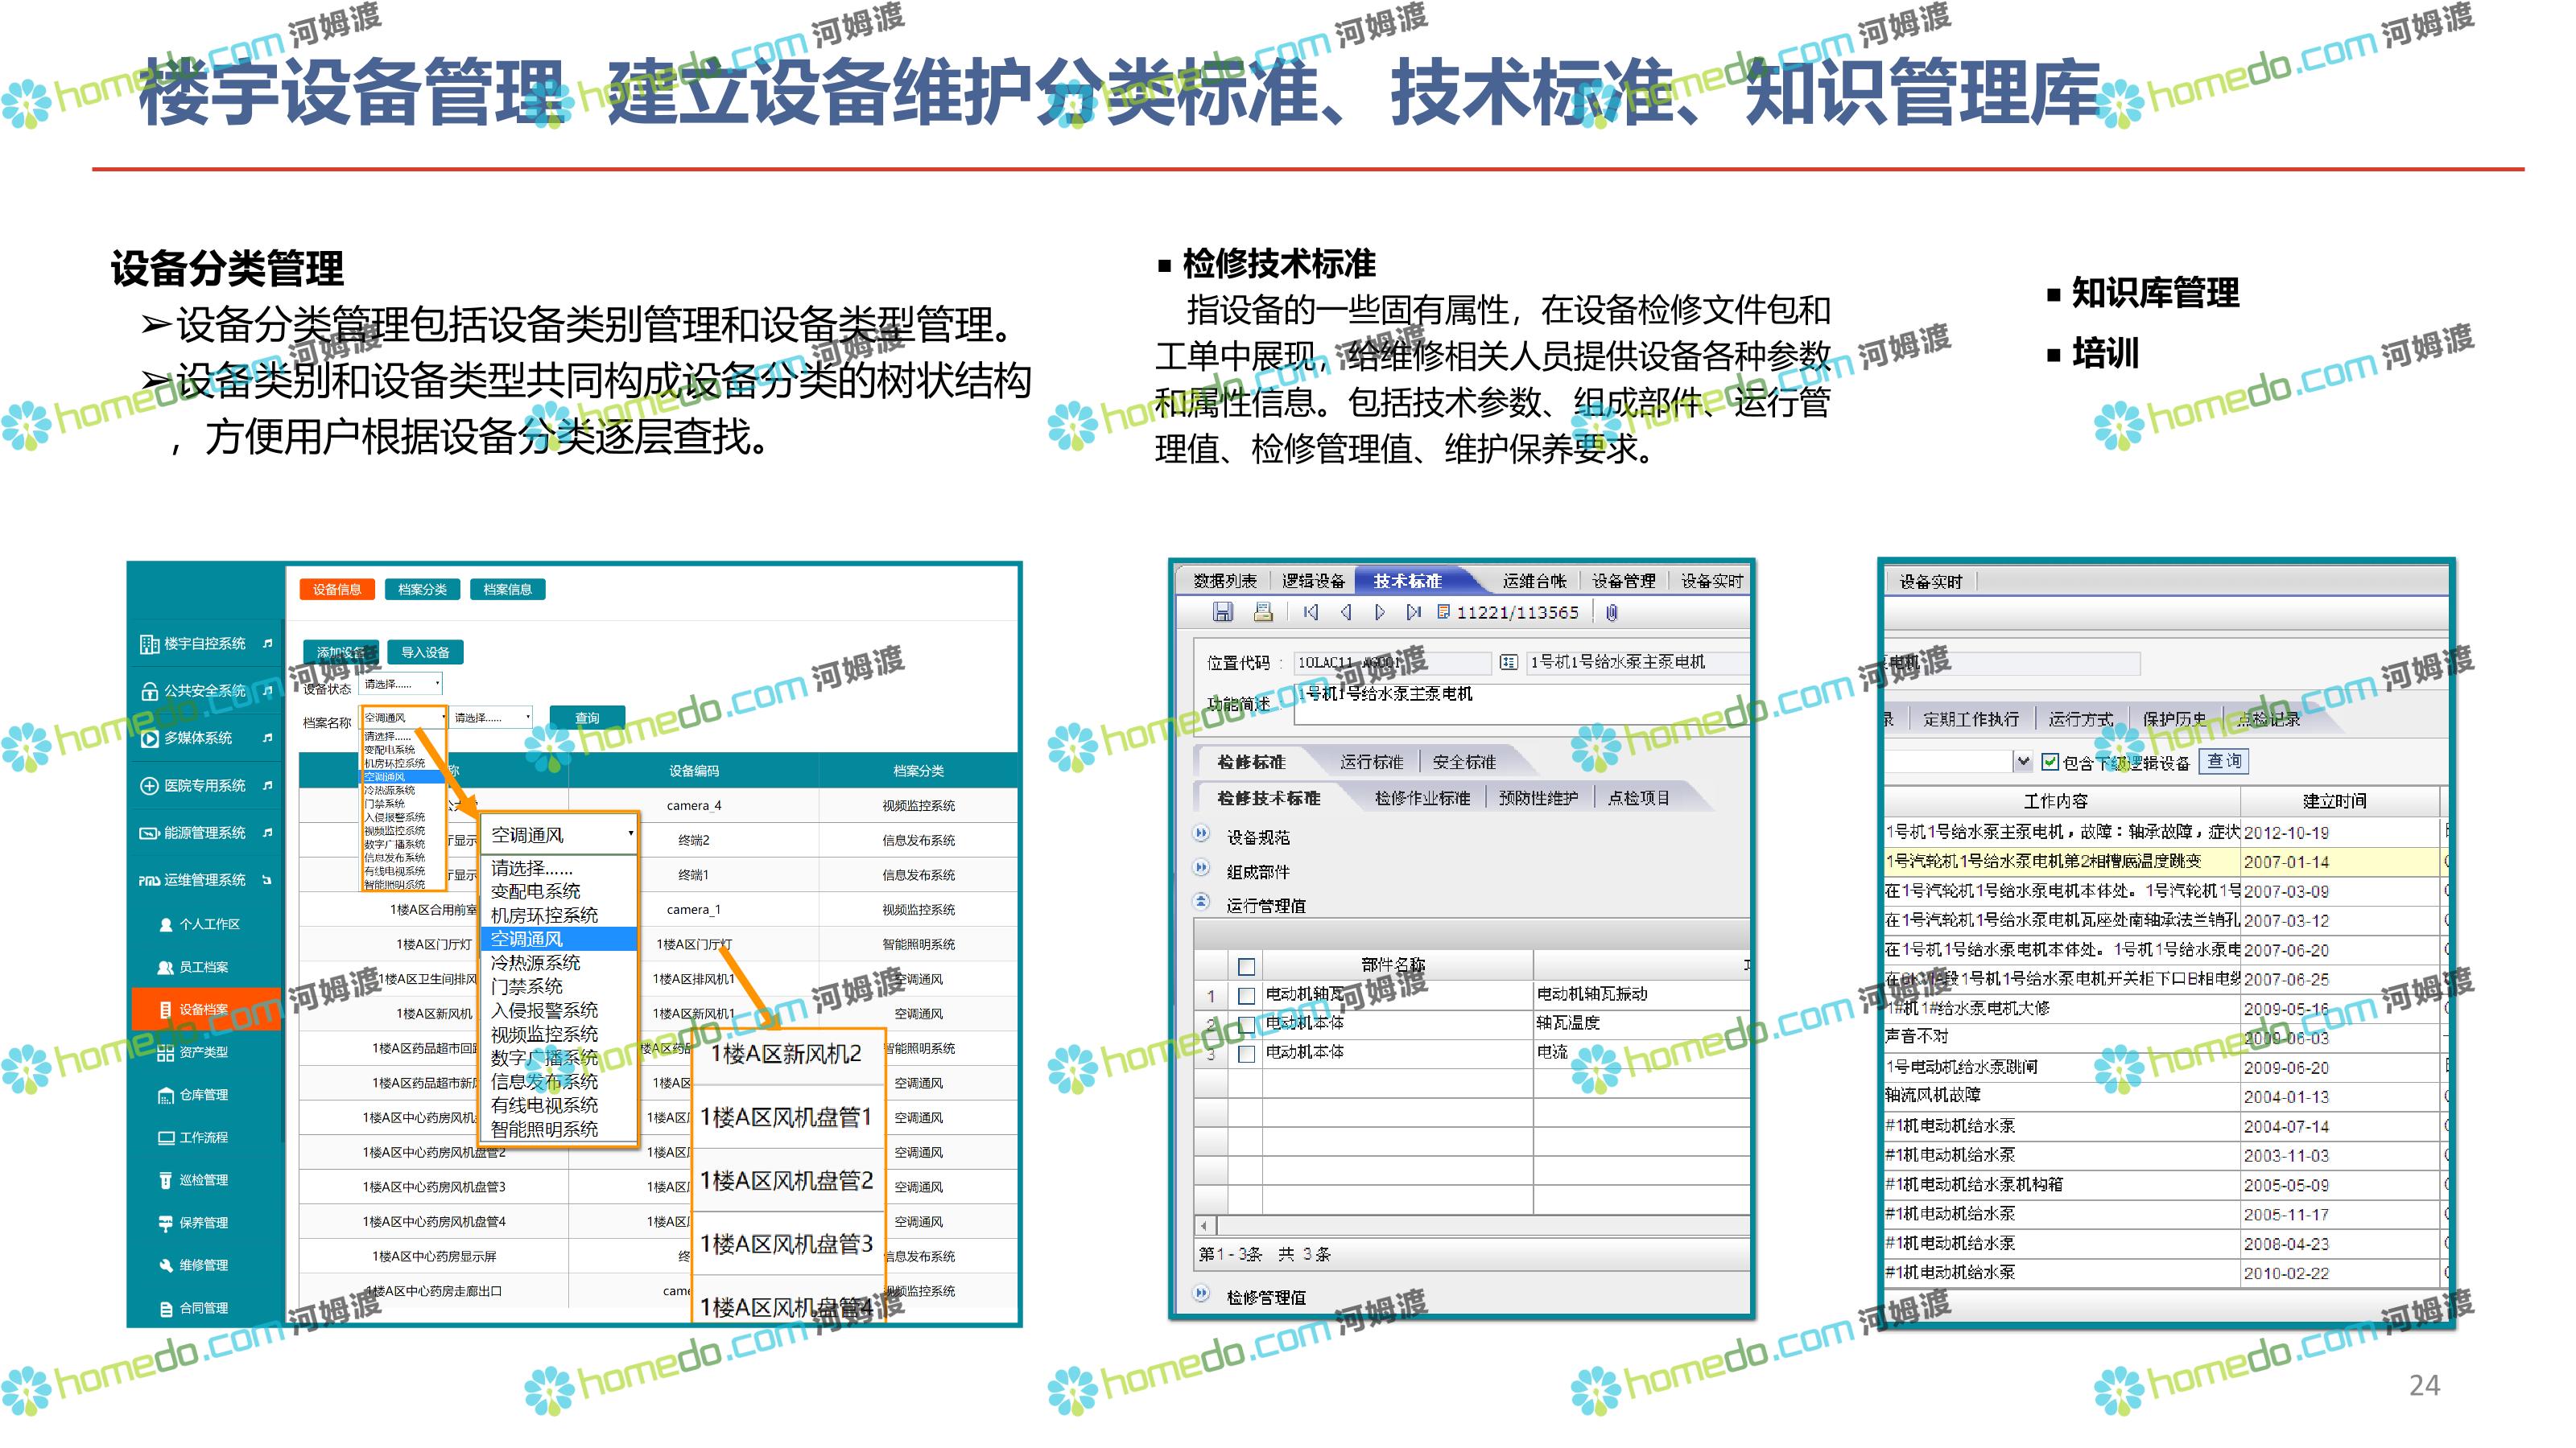Click the 查询 button beside checkbox
This screenshot has height=1448, width=2576.
pyautogui.click(x=2224, y=762)
